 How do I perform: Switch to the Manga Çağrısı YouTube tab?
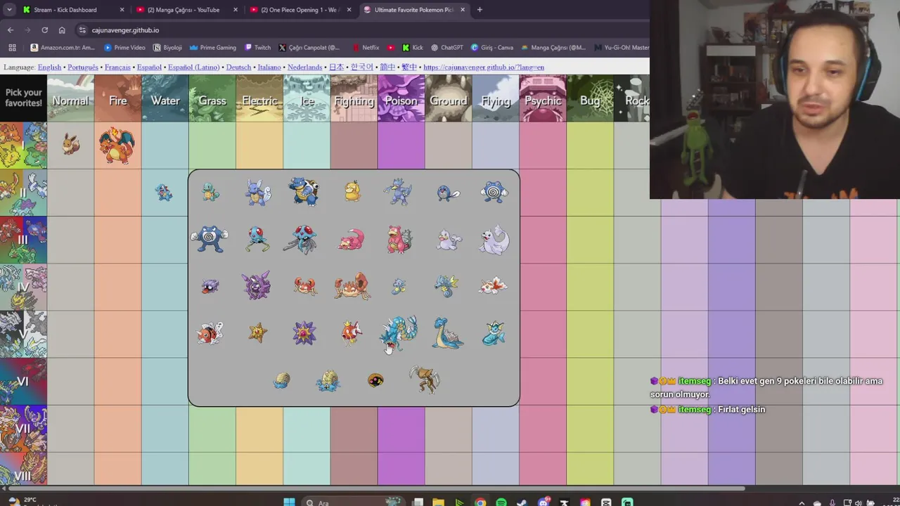click(186, 10)
